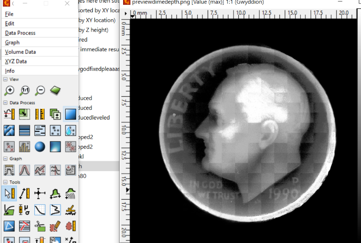Viewport: 361px width, 243px height.
Task: Open the Data Process menu
Action: pos(20,33)
